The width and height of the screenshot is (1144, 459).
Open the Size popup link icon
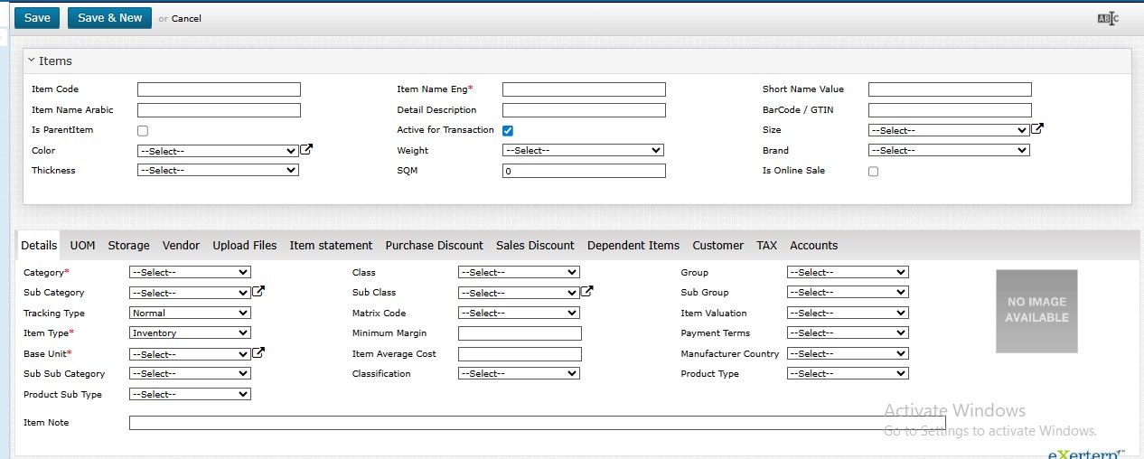pos(1037,129)
